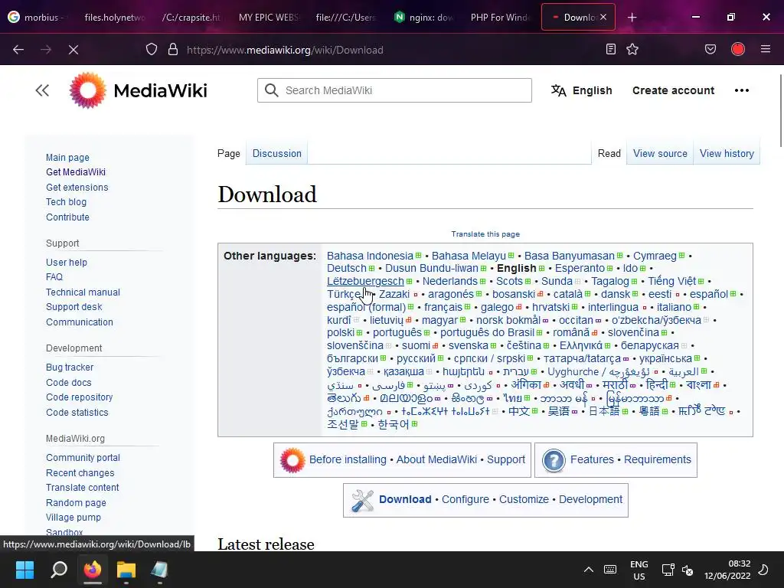Go to Main page in sidebar
Screen dimensions: 784x588
67,158
